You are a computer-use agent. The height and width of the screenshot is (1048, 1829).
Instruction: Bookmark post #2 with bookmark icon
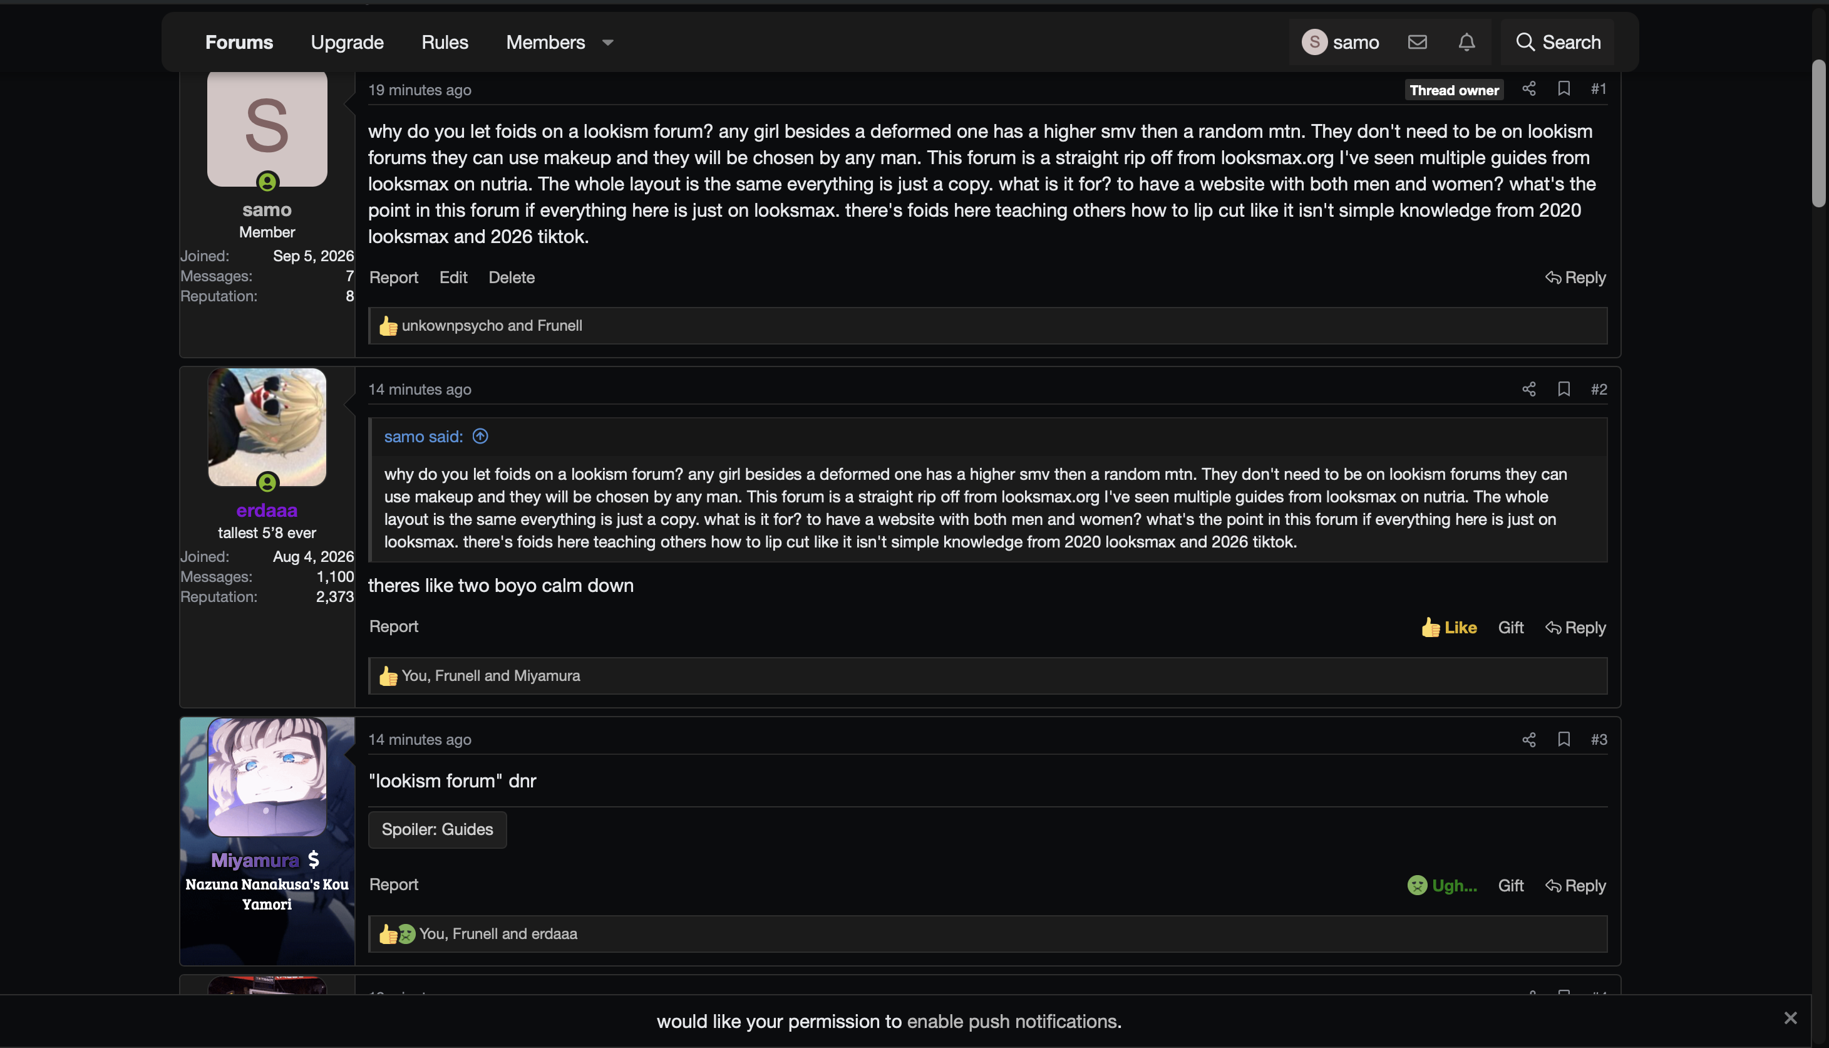pos(1564,388)
